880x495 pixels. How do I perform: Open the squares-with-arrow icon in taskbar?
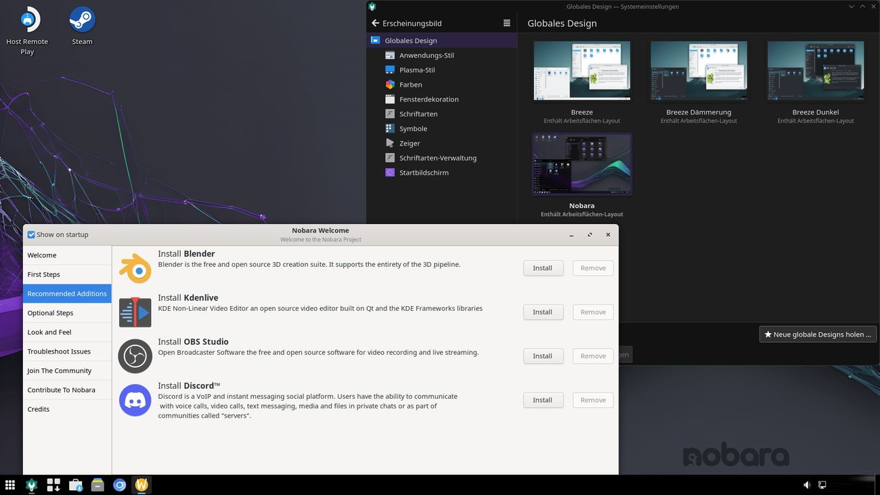coord(53,485)
